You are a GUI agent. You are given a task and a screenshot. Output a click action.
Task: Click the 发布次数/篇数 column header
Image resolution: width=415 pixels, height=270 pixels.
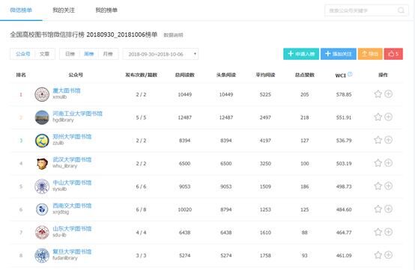coord(142,75)
